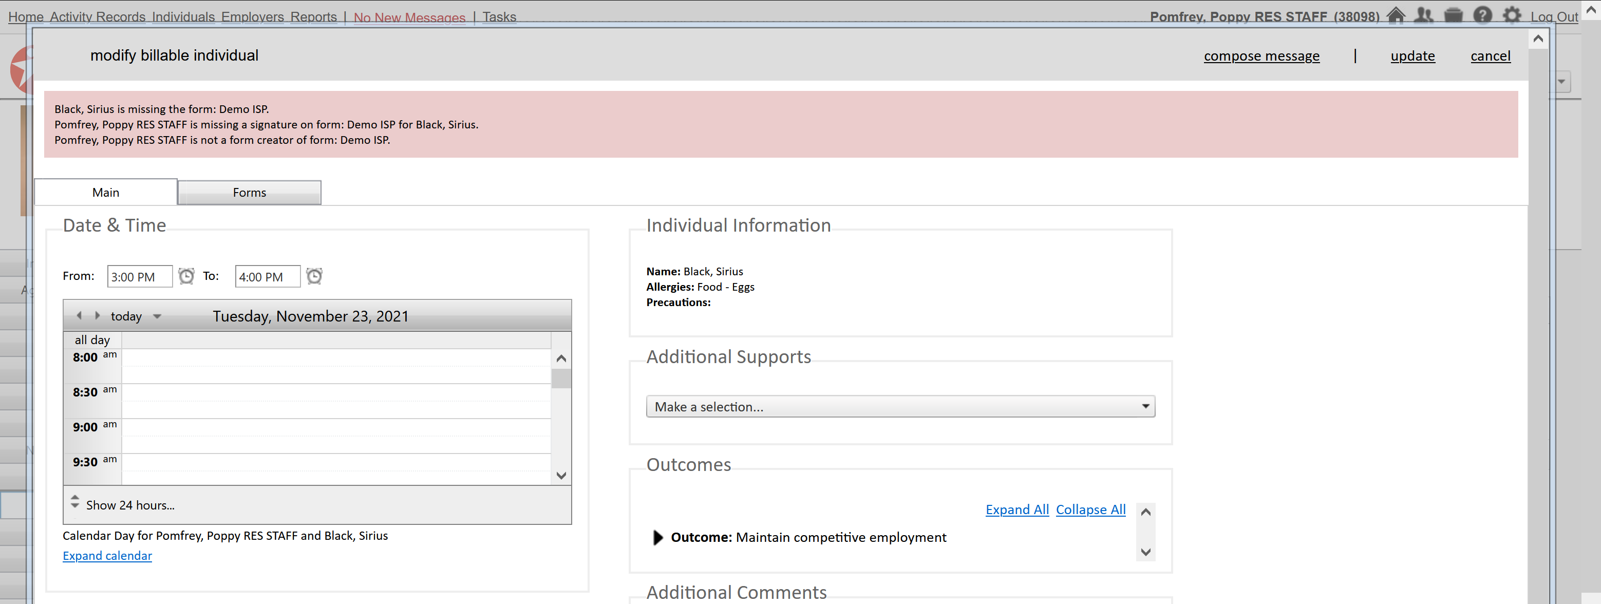The image size is (1601, 604).
Task: Toggle Show 24 hours in calendar
Action: (x=130, y=505)
